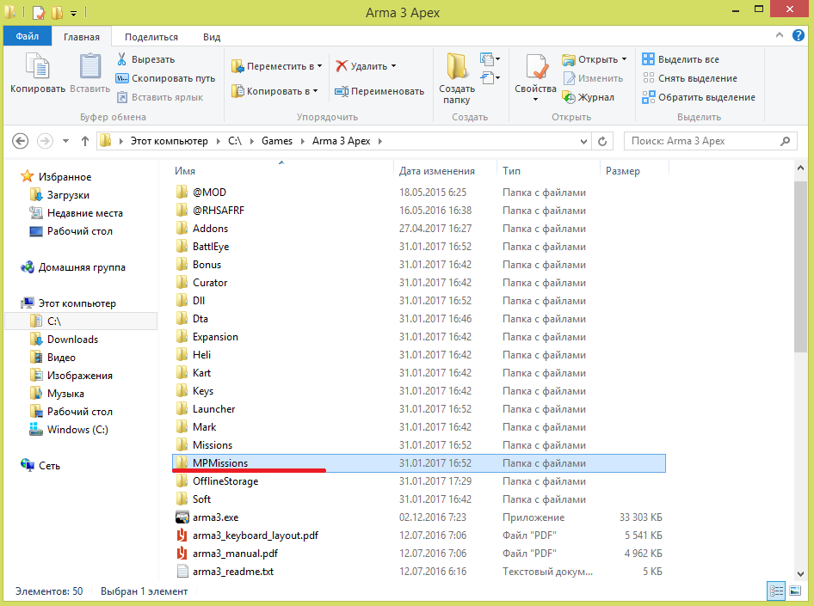
Task: Select Downloads under Этот компьютер
Action: pos(72,340)
